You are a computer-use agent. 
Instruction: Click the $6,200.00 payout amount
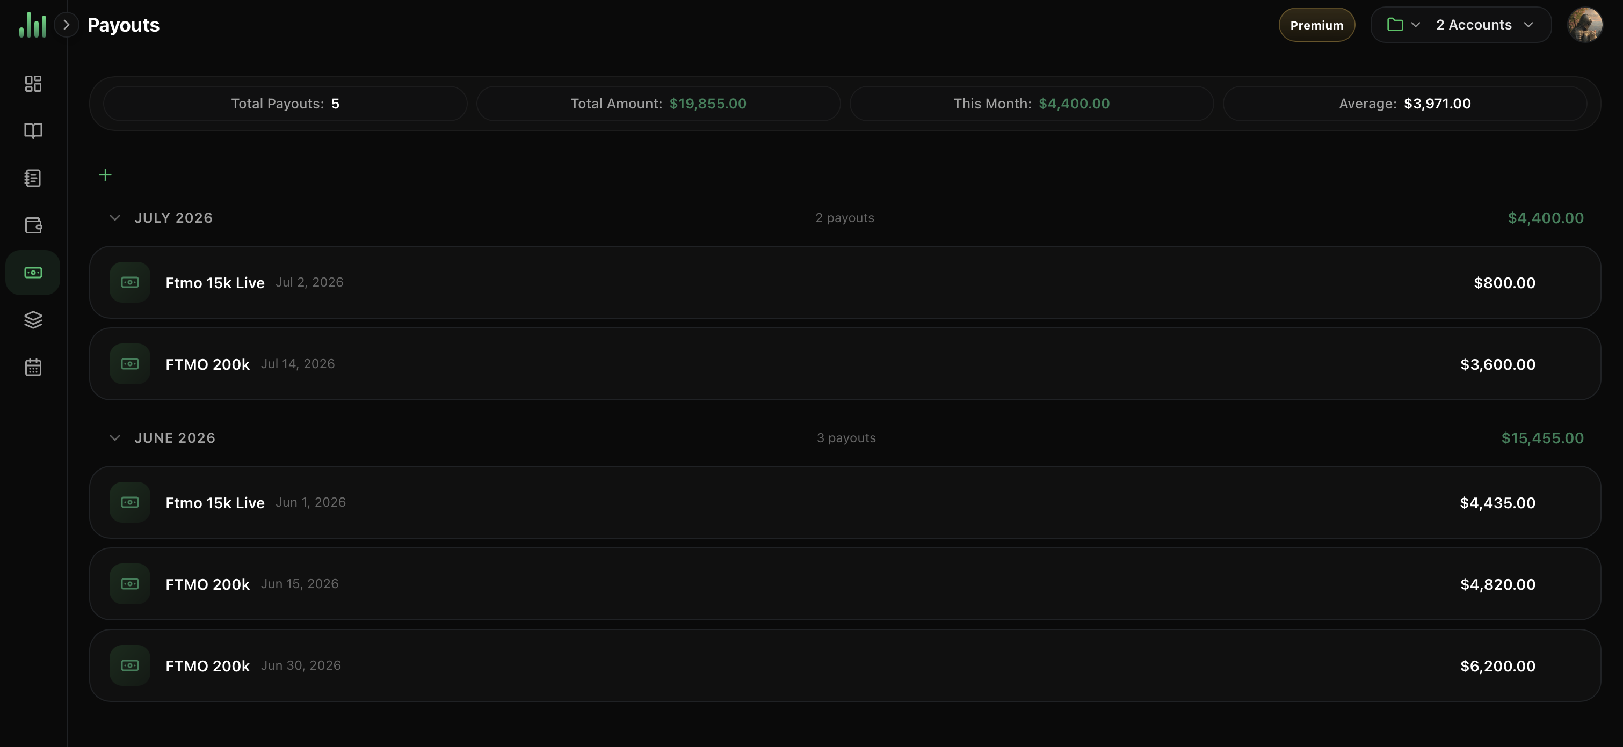coord(1498,666)
